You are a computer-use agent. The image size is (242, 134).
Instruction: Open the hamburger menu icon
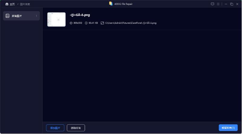(218, 4)
